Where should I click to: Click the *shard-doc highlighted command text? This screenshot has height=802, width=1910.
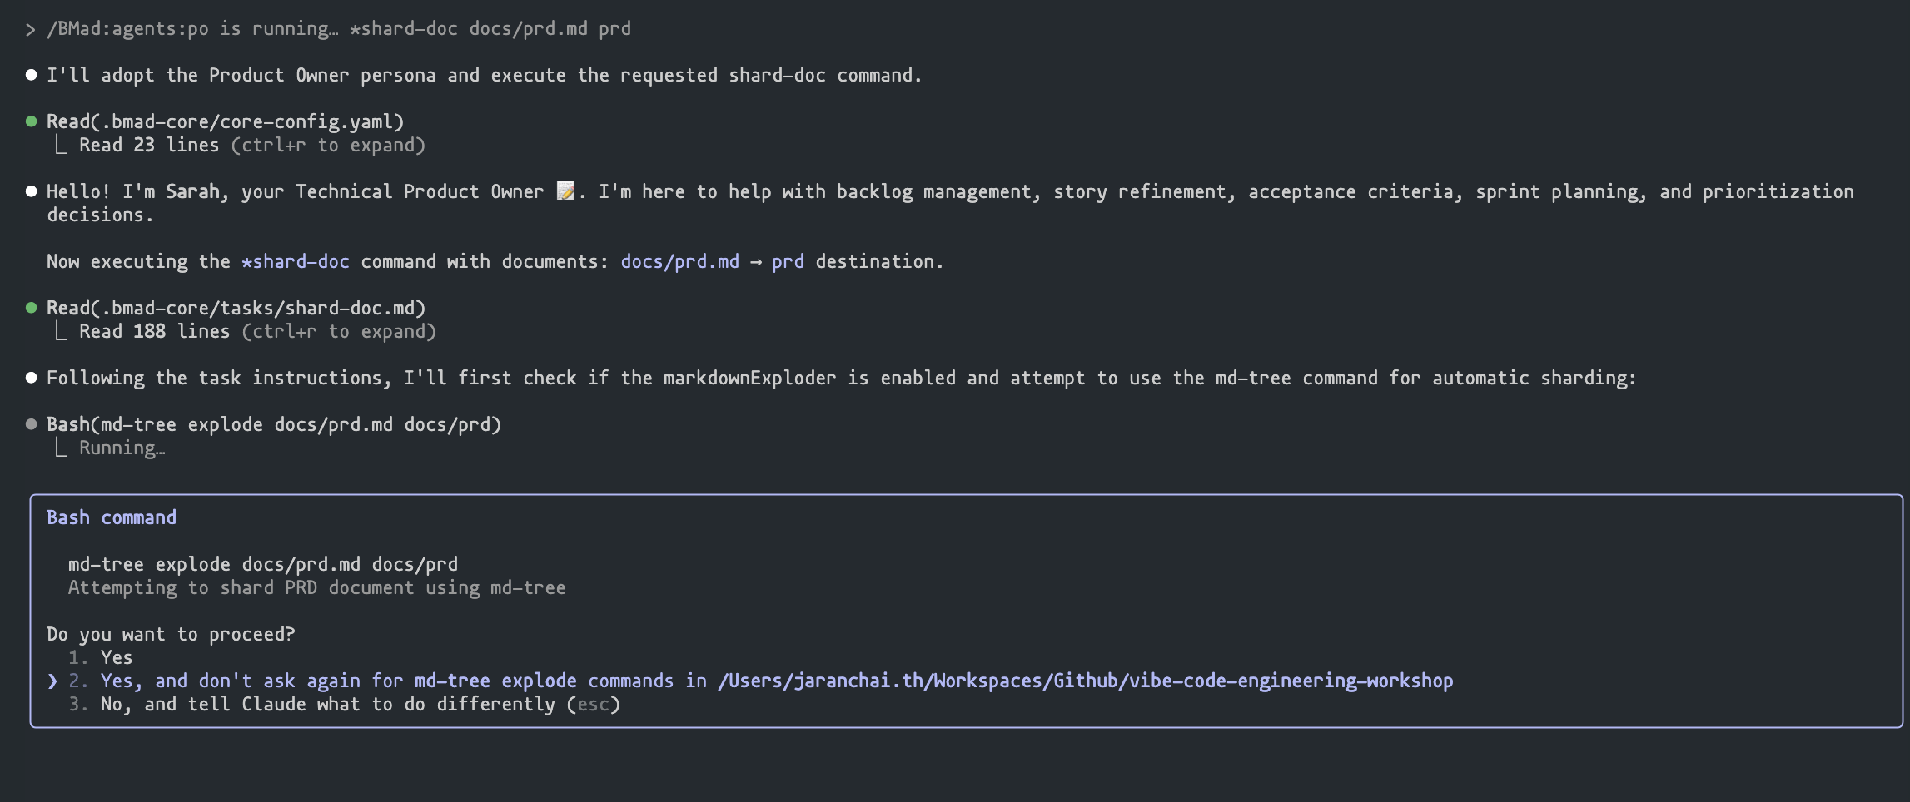tap(296, 261)
